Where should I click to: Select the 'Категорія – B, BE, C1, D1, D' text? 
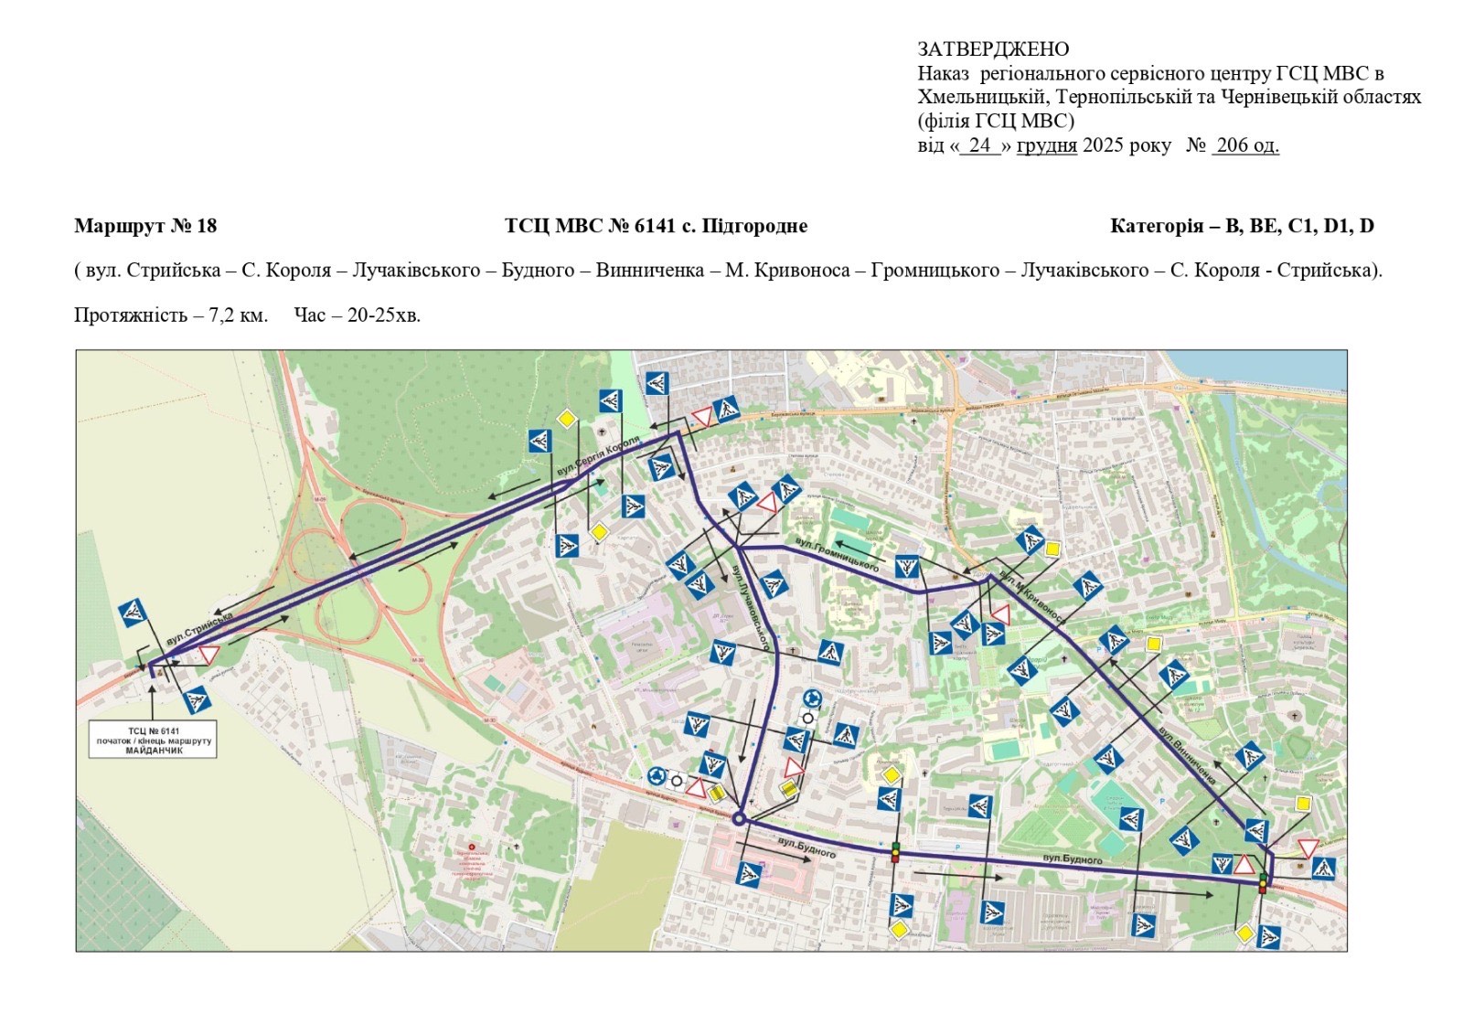[1241, 226]
